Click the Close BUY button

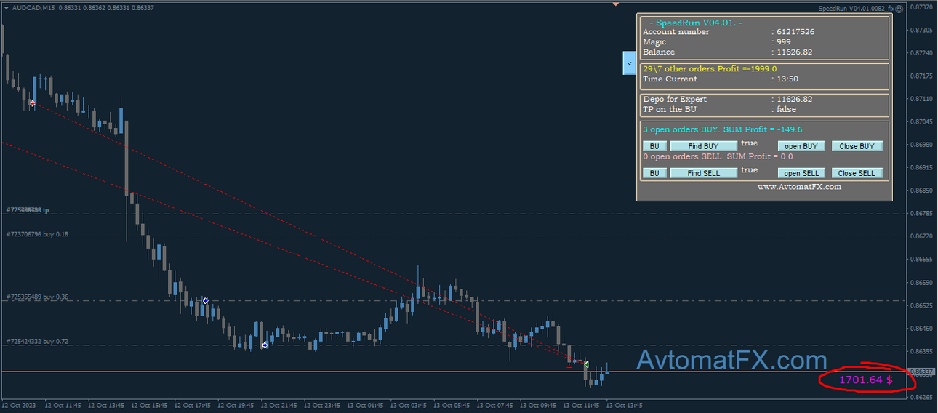[857, 146]
